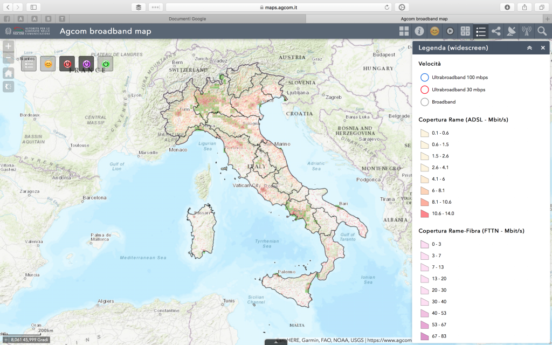This screenshot has height=345, width=552.
Task: Zoom in the map with plus button
Action: [x=8, y=46]
